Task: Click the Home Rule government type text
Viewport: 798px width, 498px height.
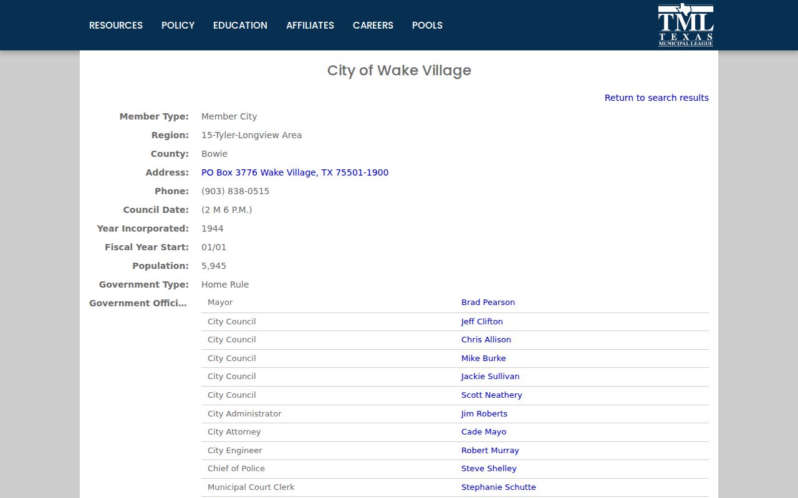Action: click(x=225, y=284)
